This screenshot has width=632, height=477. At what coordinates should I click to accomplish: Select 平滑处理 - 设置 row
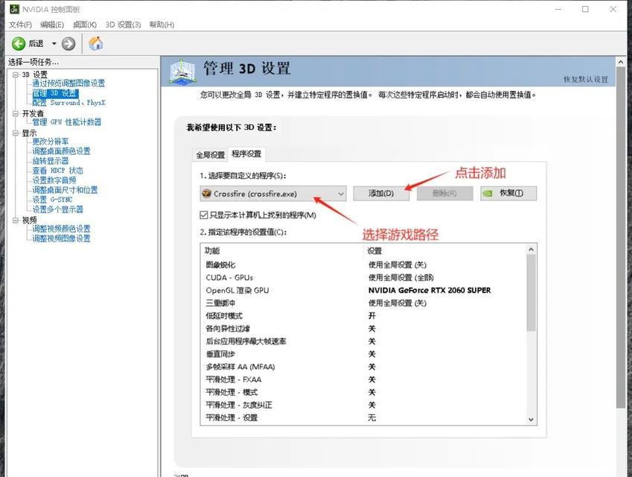[363, 417]
